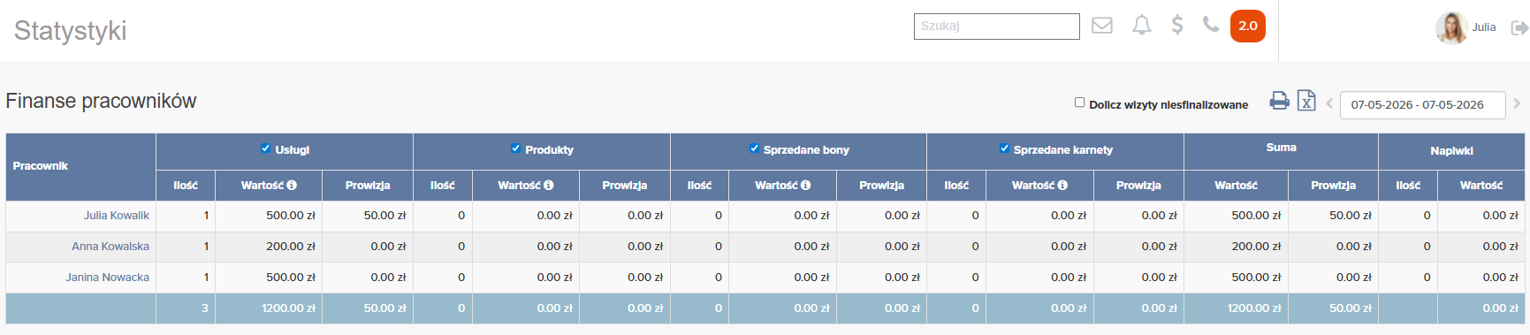Click the Julia username label
The image size is (1530, 335).
tap(1484, 27)
